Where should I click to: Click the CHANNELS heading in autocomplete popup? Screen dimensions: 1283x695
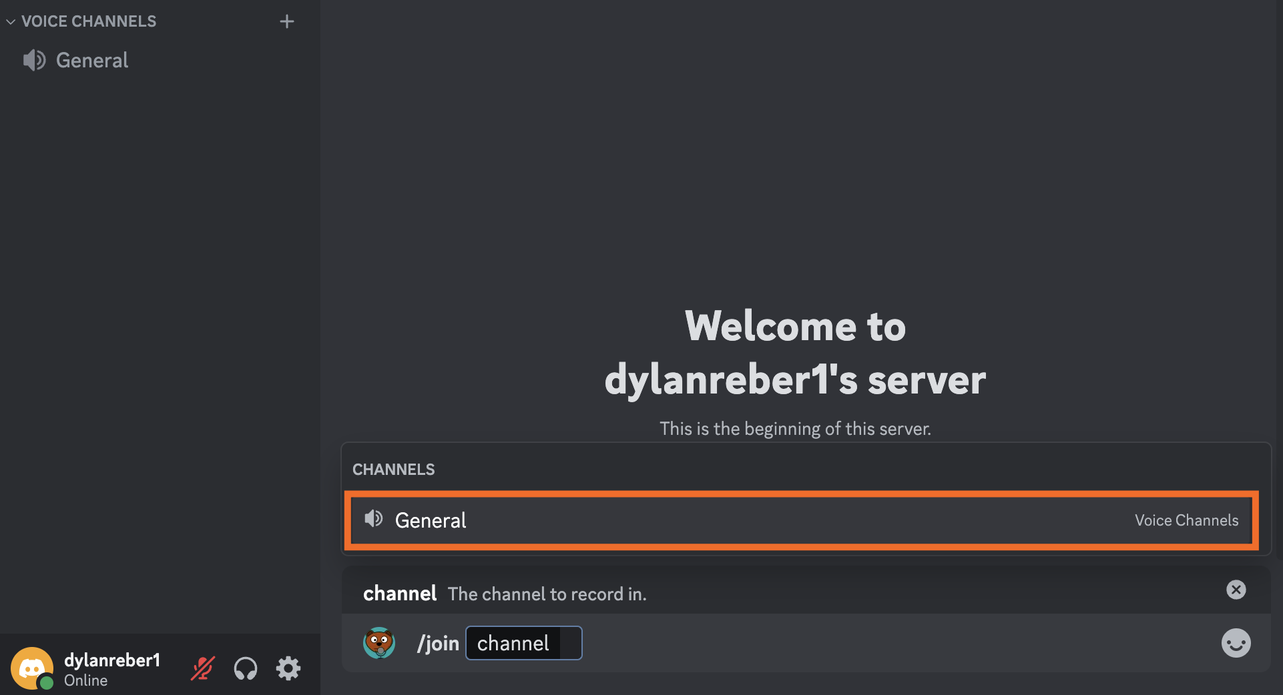(x=393, y=470)
